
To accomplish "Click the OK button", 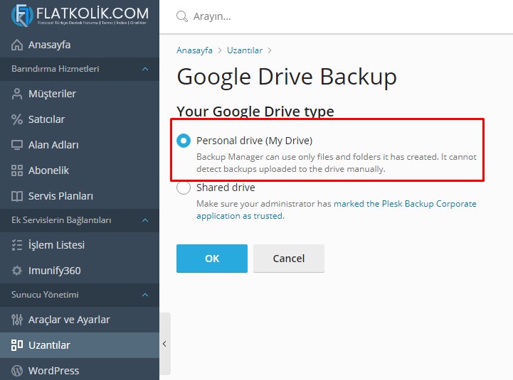I will tap(212, 259).
